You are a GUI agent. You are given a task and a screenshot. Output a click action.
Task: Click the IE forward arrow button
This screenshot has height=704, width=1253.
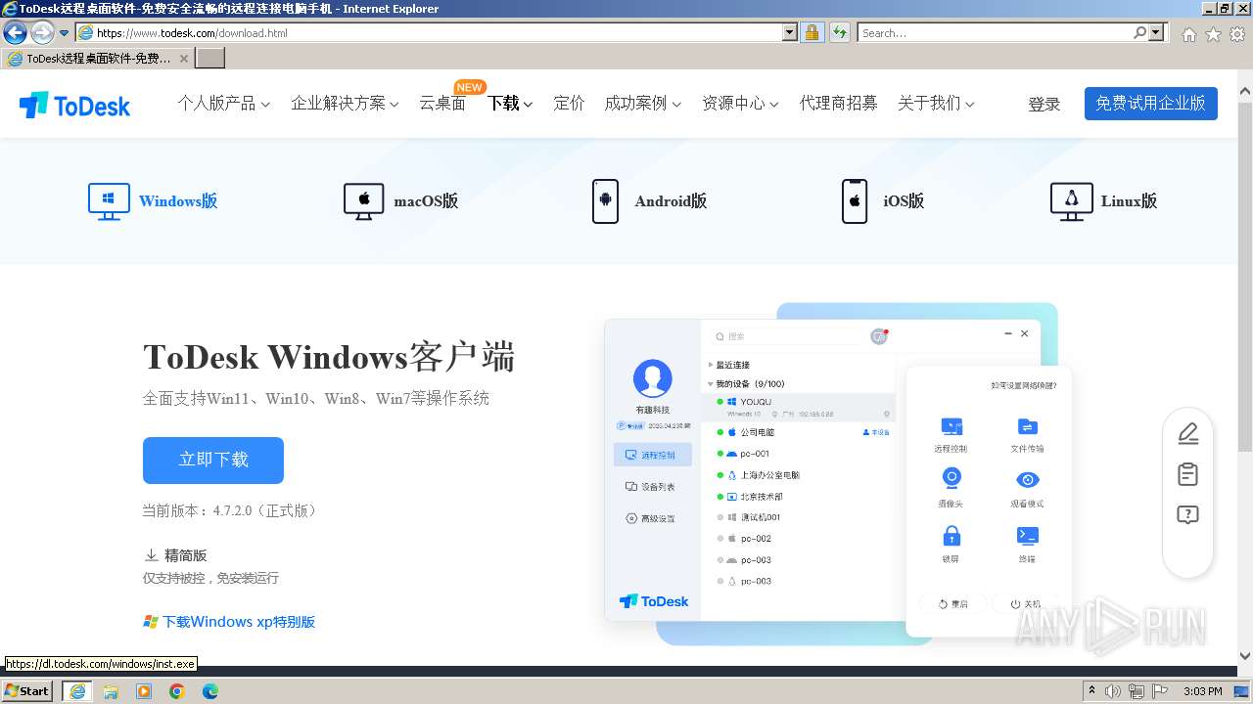pyautogui.click(x=42, y=32)
